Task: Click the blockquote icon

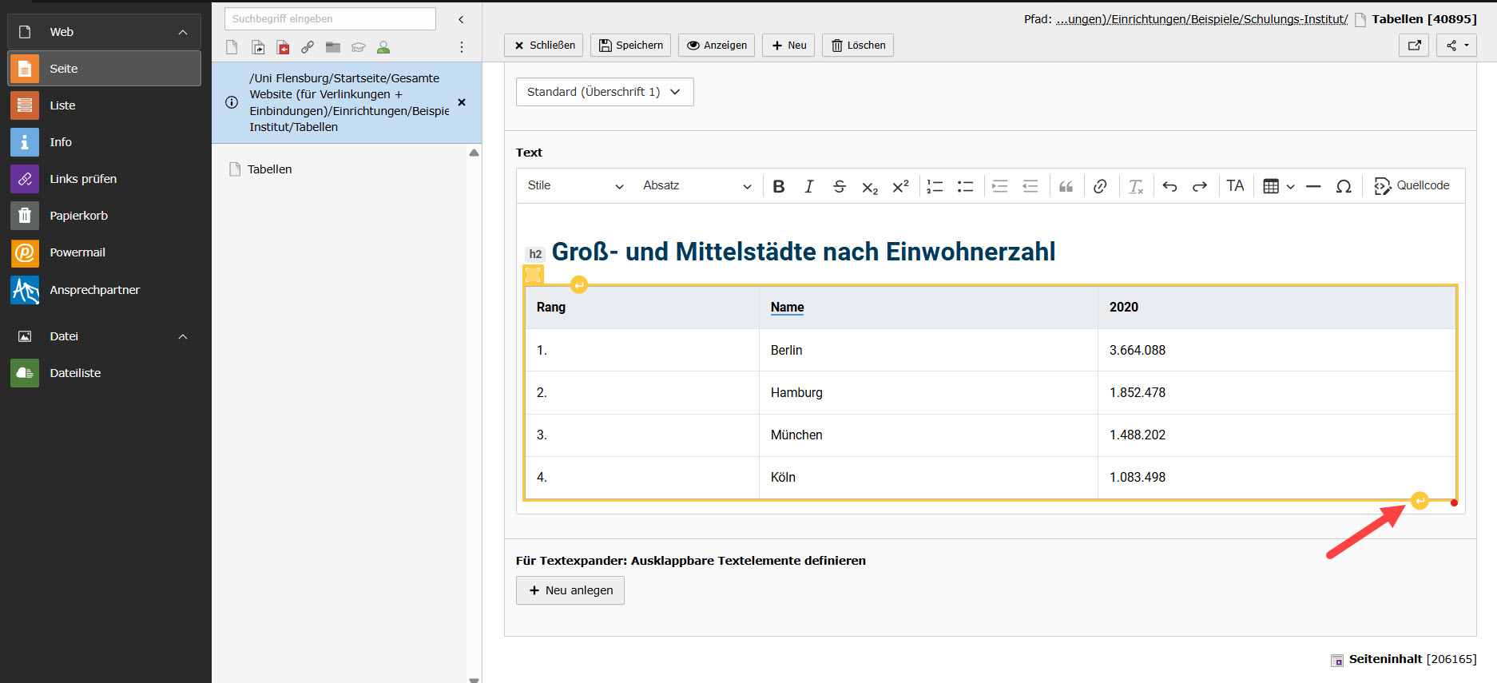Action: (x=1066, y=186)
